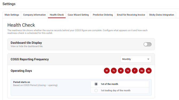Select the Health Check tab
The image size is (179, 100).
click(57, 15)
